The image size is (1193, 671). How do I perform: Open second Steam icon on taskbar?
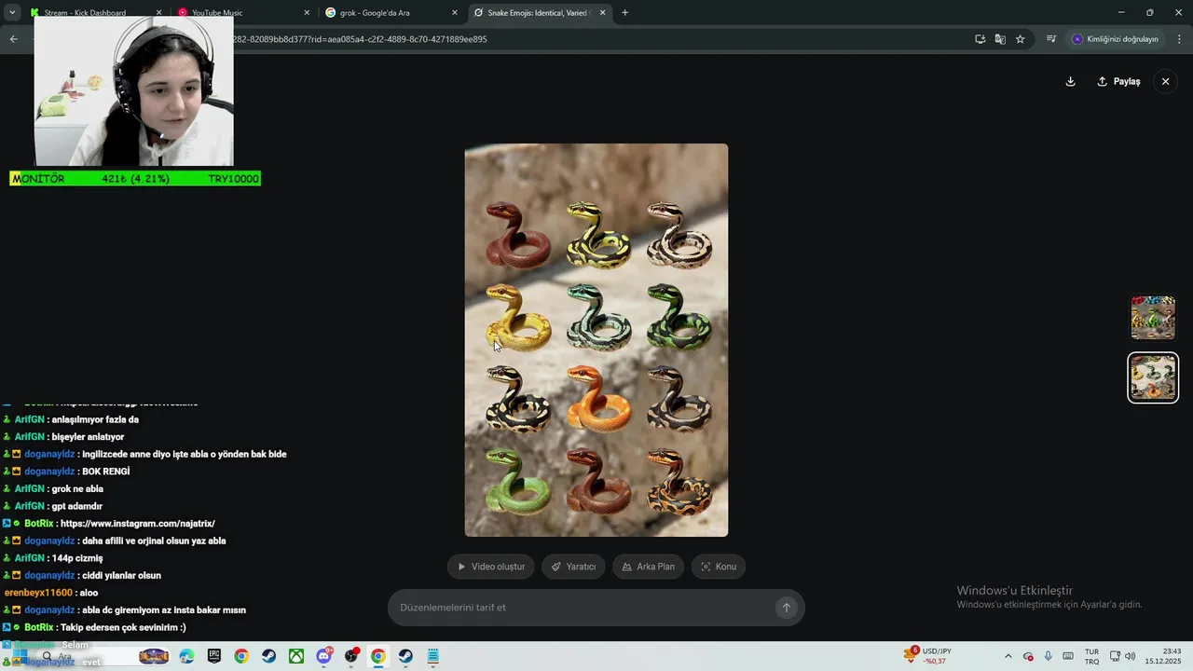[405, 656]
